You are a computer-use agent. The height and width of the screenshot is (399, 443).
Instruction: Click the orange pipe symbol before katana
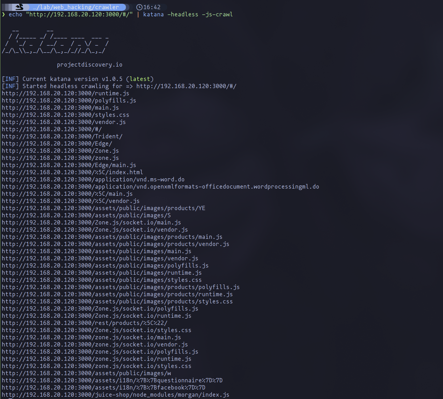tap(138, 14)
